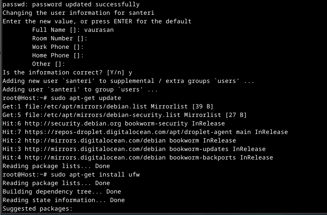This screenshot has width=327, height=215.
Task: Click the Hit:2 mirrors.digitalocean.com bookworm URL
Action: click(95, 141)
